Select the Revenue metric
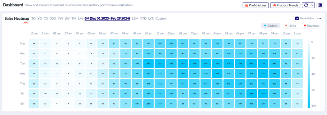 [312, 26]
